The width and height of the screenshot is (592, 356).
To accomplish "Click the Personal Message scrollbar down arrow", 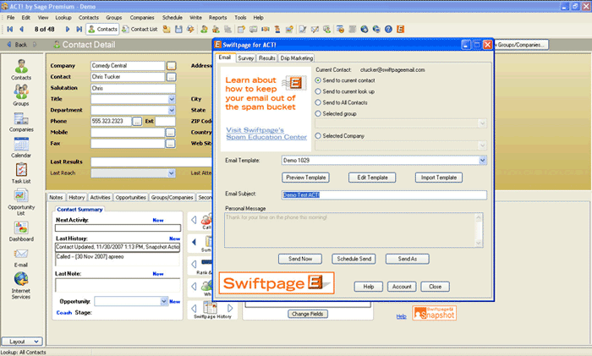I will (x=479, y=244).
